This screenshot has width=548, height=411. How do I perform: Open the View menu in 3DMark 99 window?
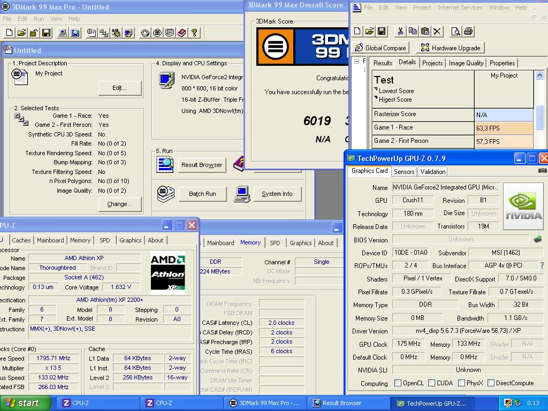coord(56,19)
